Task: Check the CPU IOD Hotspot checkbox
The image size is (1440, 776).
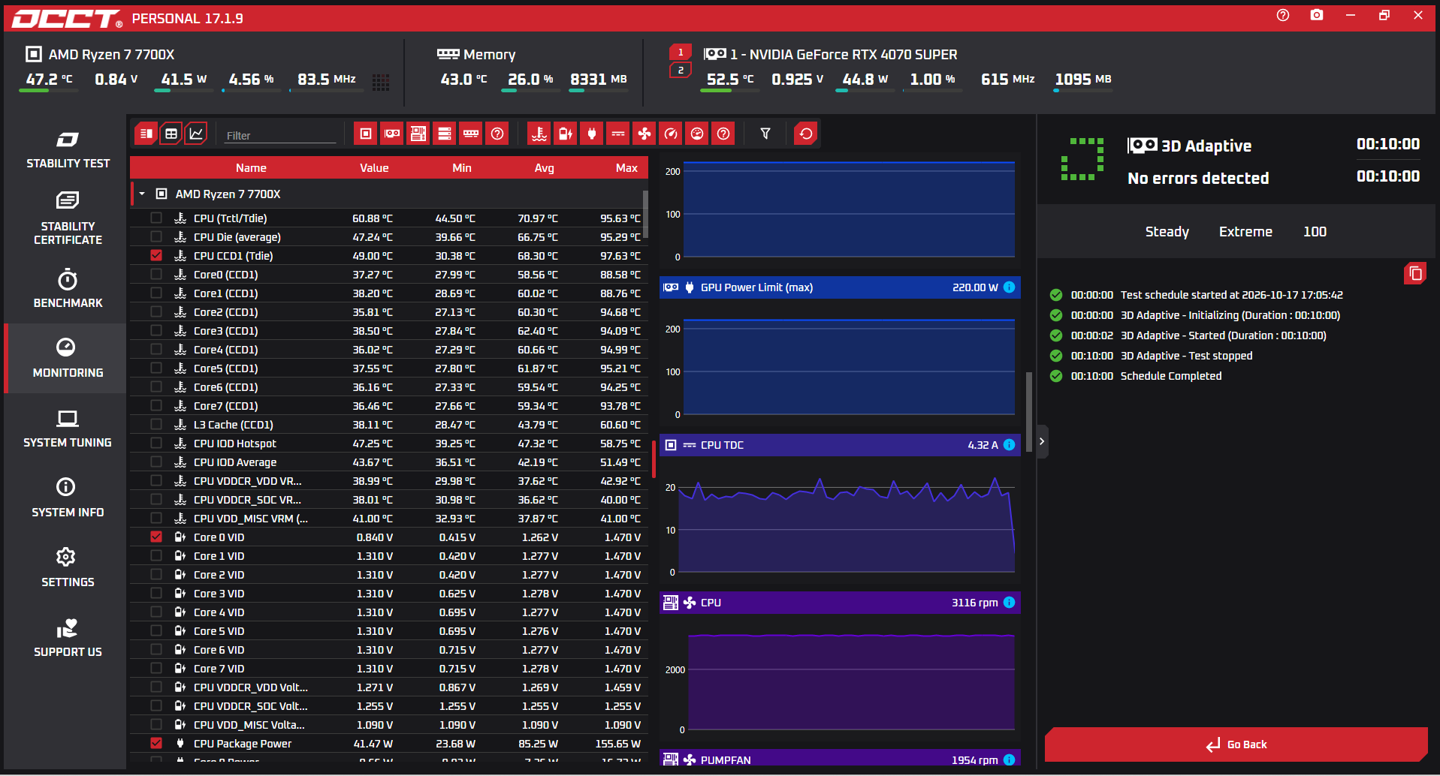Action: pyautogui.click(x=156, y=443)
